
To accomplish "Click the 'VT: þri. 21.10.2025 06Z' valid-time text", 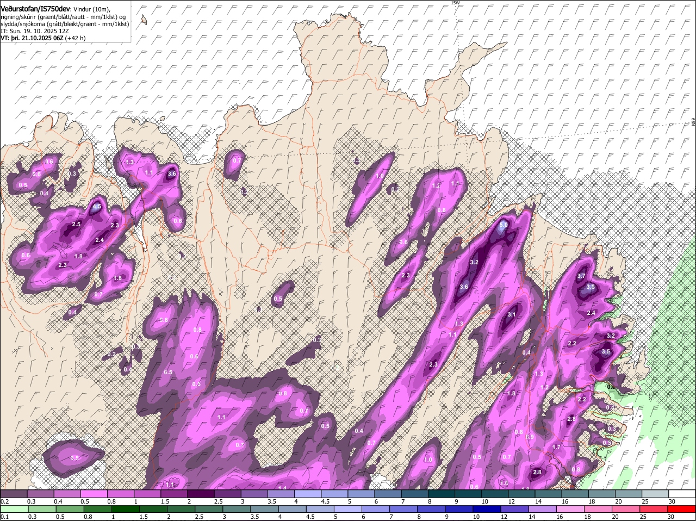I will pyautogui.click(x=32, y=38).
